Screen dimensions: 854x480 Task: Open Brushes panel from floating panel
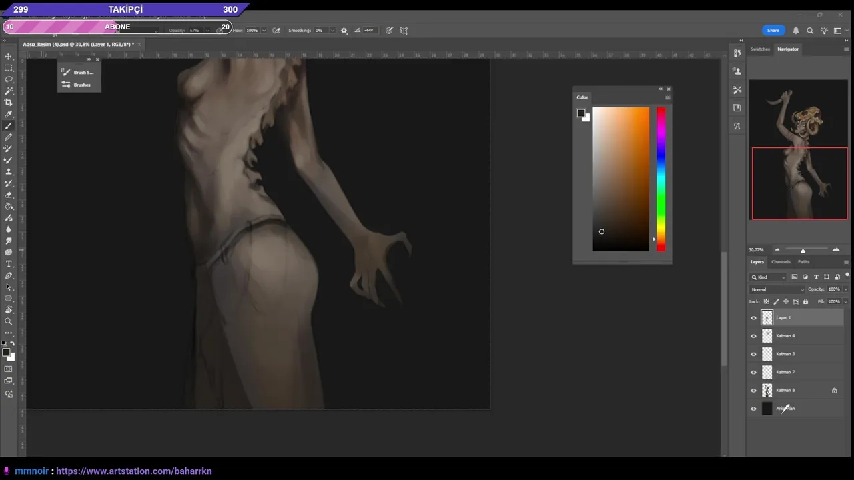79,85
